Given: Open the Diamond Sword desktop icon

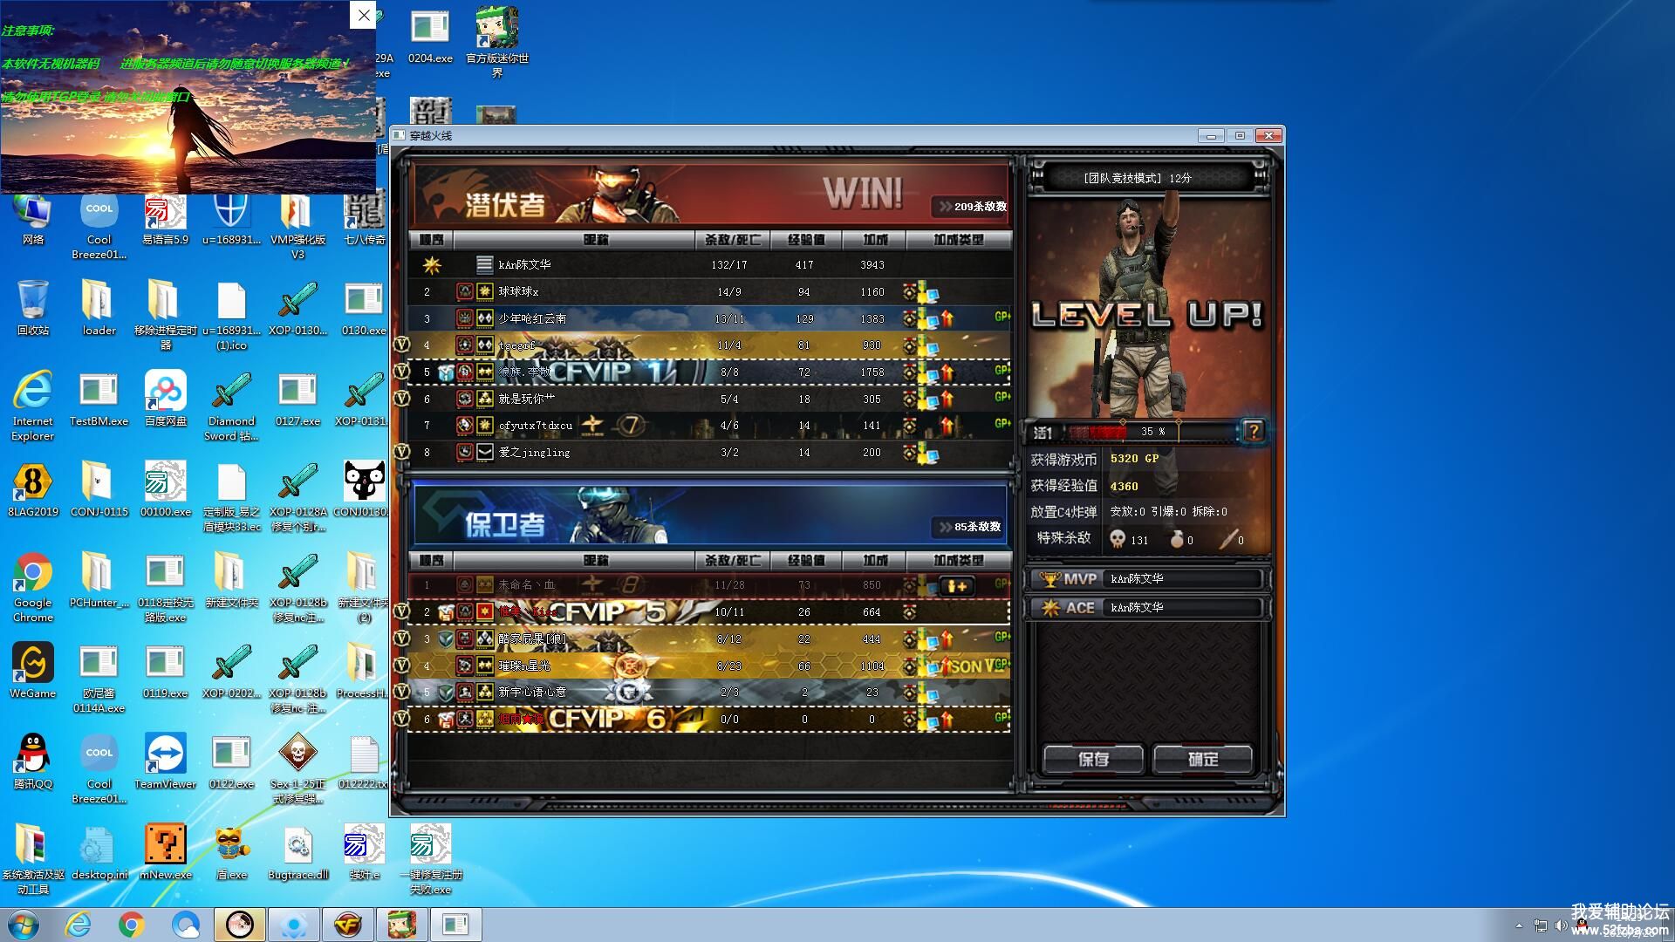Looking at the screenshot, I should click(231, 406).
